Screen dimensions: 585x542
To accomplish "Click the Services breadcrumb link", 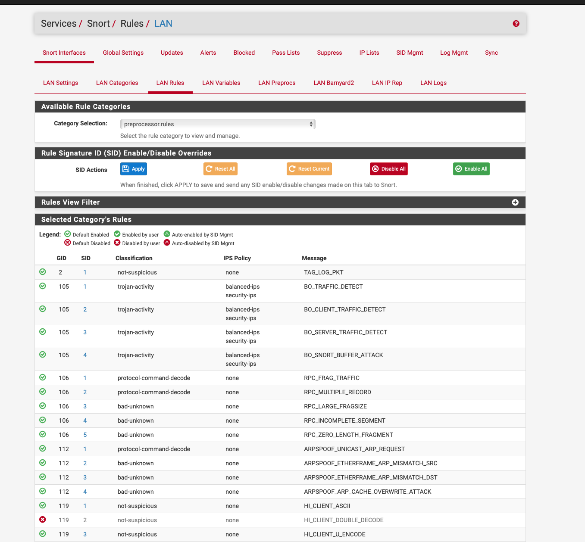I will tap(59, 24).
